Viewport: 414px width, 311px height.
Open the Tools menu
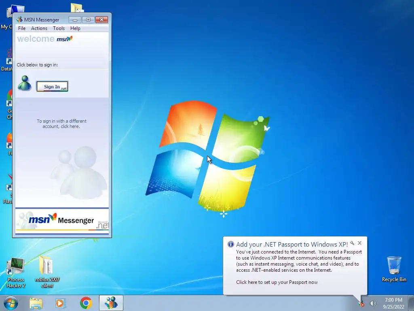click(59, 28)
